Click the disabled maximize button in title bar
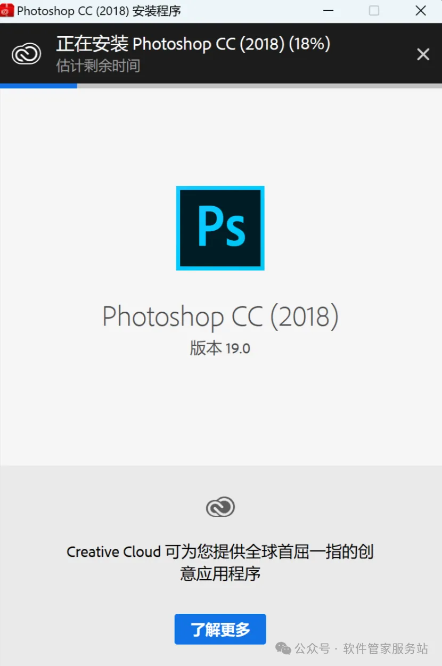Viewport: 442px width, 666px height. coord(374,11)
